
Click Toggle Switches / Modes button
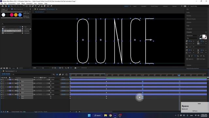click(x=40, y=111)
